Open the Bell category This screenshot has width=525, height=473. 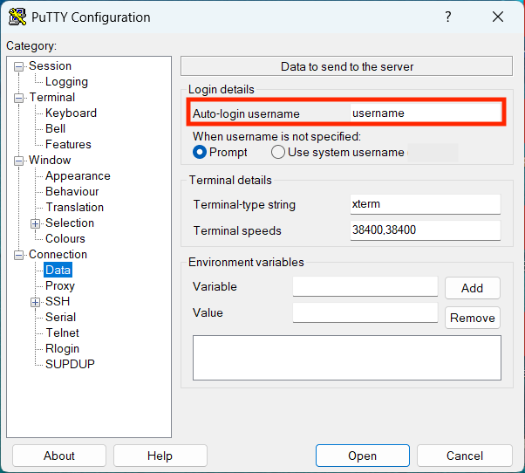click(55, 128)
